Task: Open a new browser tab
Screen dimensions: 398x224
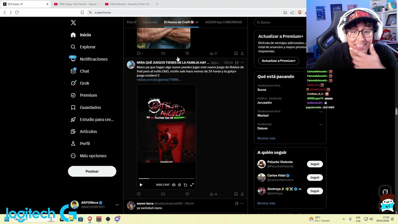Action: (x=157, y=4)
